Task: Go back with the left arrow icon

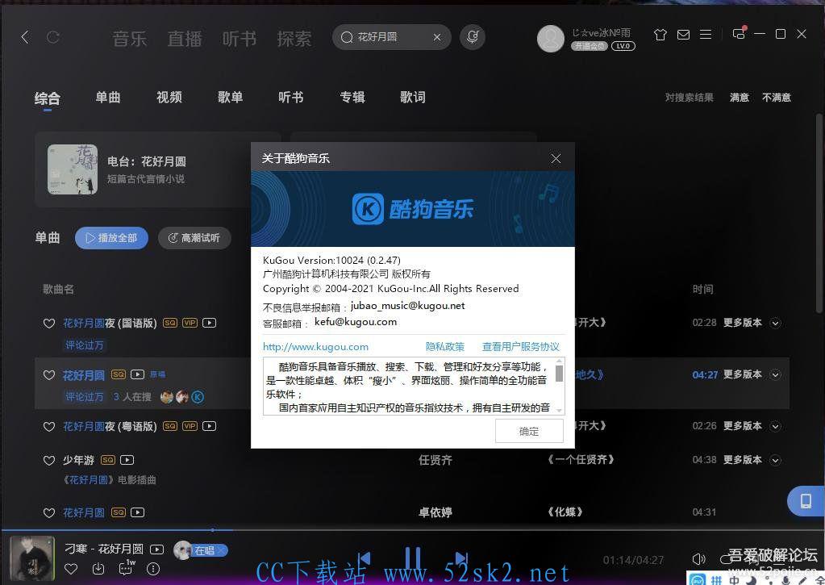Action: [25, 37]
